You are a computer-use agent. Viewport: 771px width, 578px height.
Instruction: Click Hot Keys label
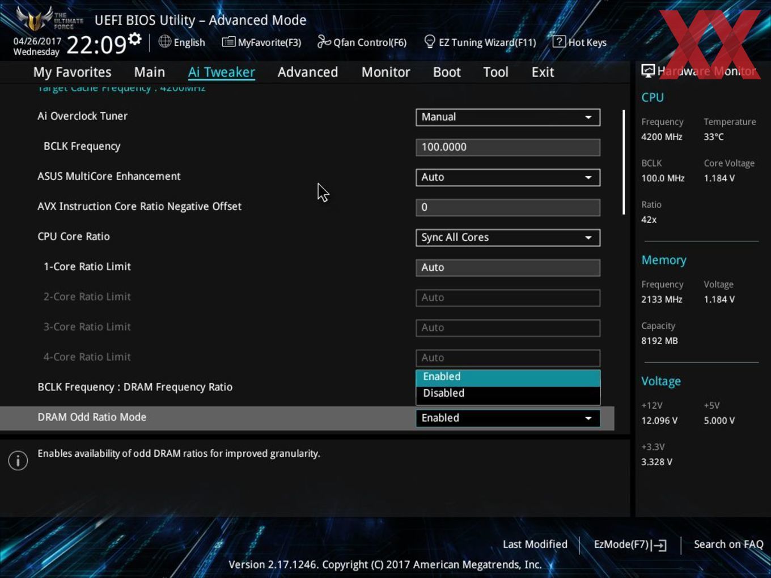(587, 42)
